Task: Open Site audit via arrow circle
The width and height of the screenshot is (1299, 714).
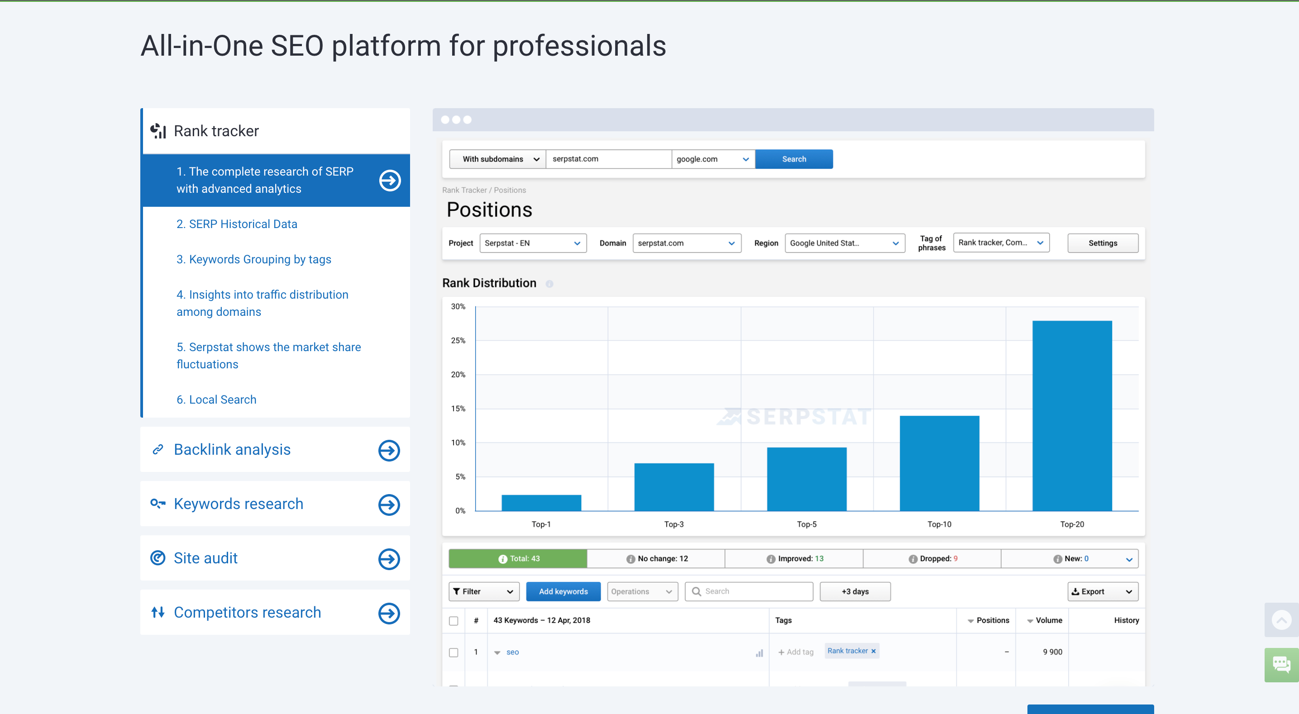Action: pyautogui.click(x=389, y=559)
